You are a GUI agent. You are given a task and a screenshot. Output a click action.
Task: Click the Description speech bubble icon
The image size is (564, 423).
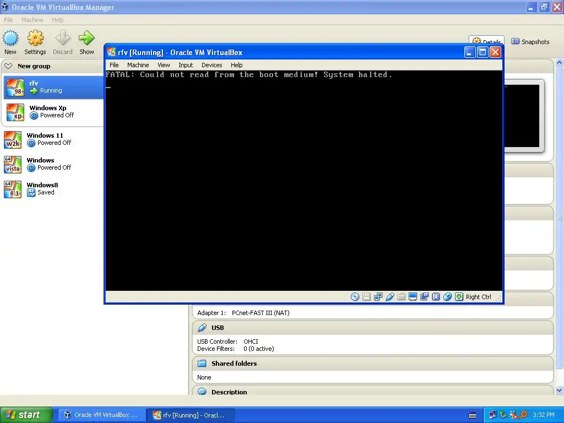[x=202, y=392]
